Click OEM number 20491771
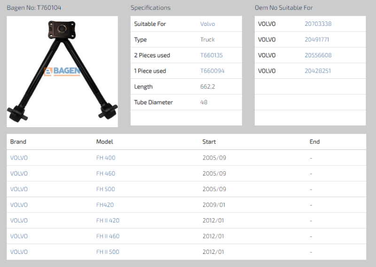The height and width of the screenshot is (267, 376). [x=317, y=39]
